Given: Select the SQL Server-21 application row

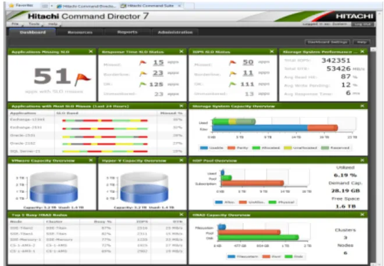Looking at the screenshot, I should point(97,152).
